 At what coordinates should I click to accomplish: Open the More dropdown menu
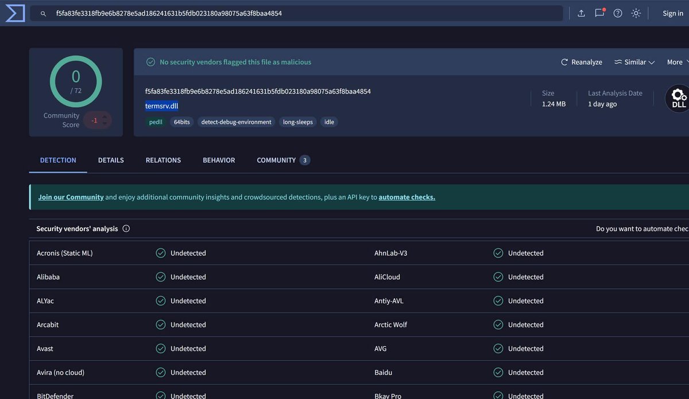(678, 62)
